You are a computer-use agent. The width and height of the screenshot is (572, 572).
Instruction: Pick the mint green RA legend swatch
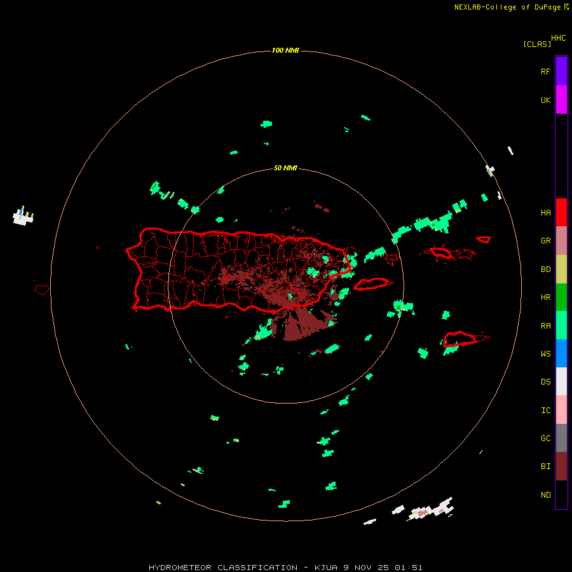(x=561, y=325)
